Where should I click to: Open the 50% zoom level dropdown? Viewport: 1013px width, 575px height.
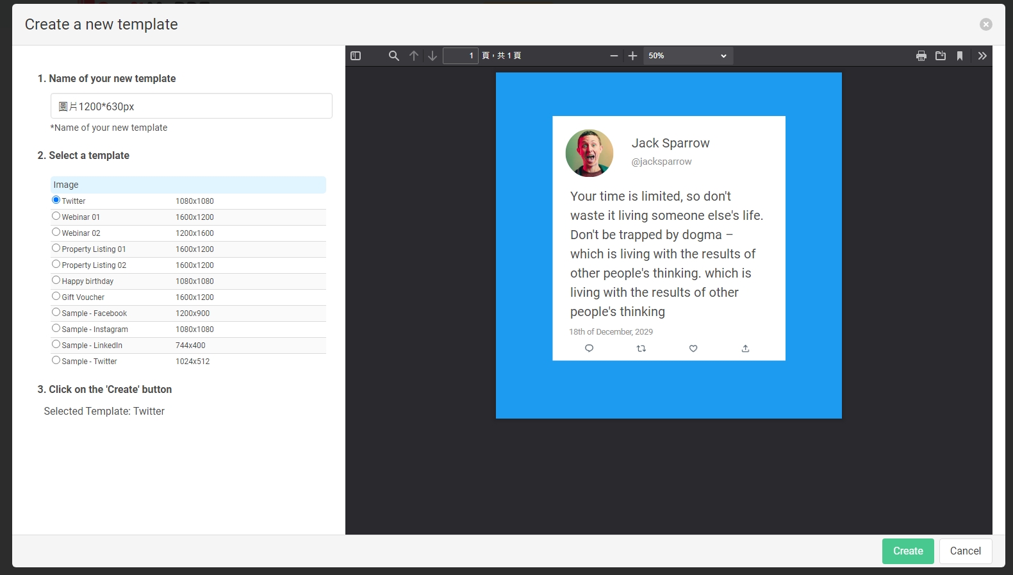coord(688,56)
